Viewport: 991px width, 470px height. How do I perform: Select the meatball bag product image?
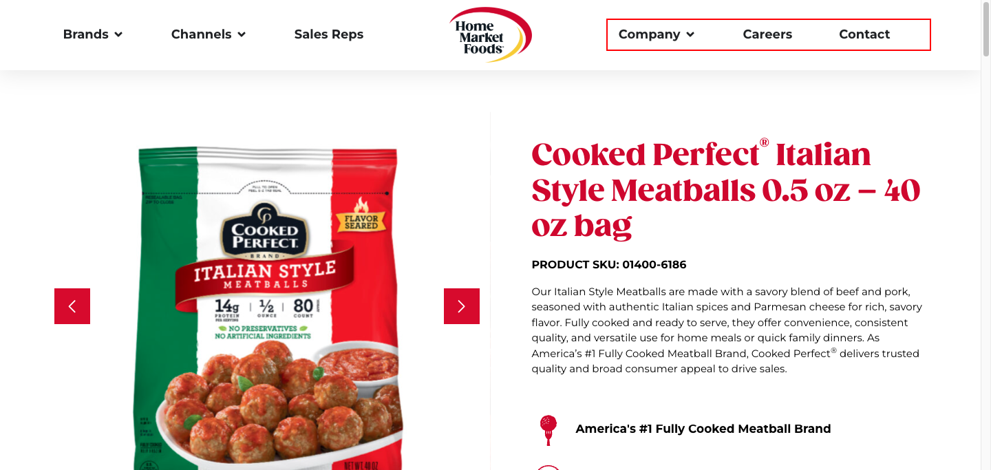[267, 308]
